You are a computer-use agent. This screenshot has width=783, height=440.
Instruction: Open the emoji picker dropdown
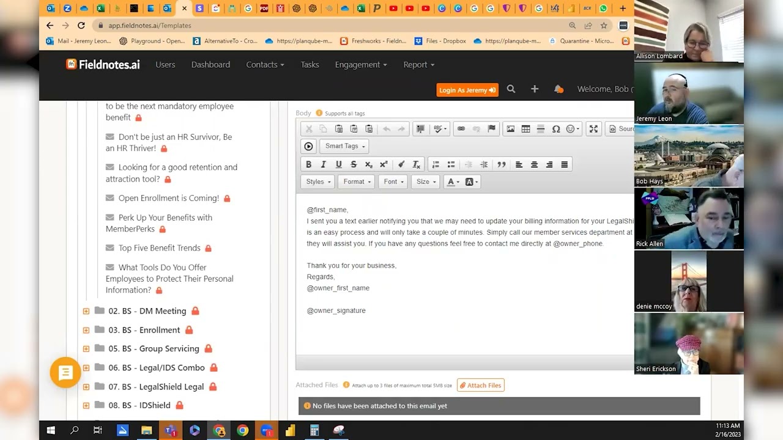[573, 129]
